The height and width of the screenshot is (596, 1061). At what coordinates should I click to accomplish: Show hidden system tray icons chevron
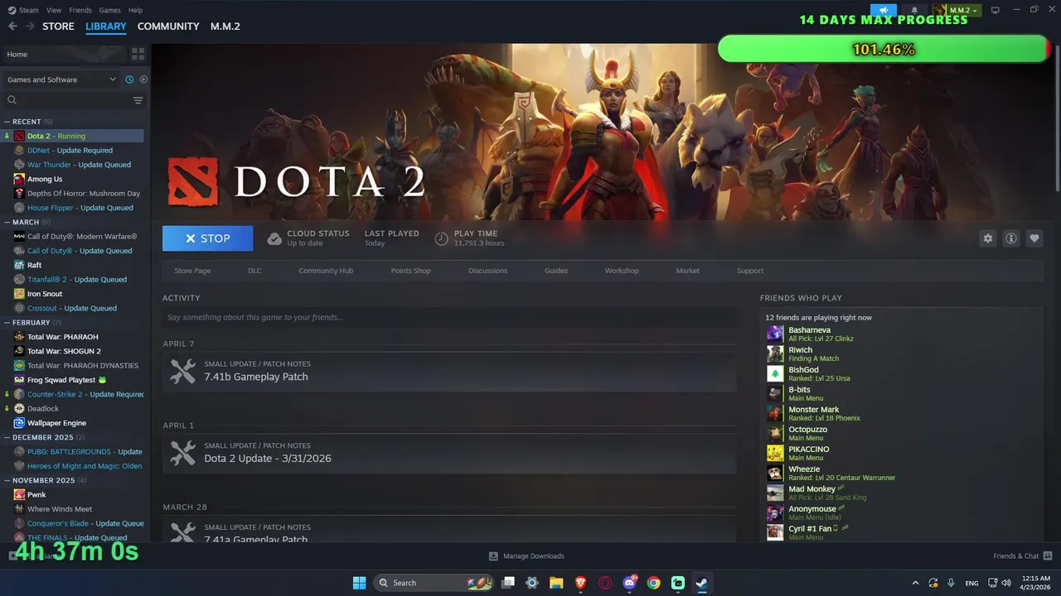coord(915,583)
